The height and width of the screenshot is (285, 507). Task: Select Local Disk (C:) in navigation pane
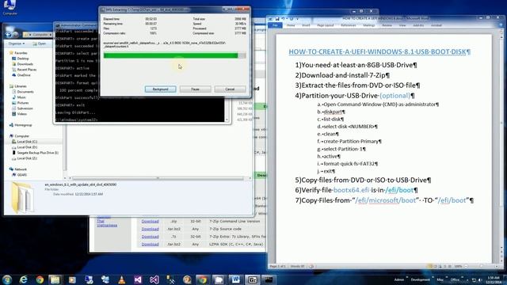tap(27, 142)
